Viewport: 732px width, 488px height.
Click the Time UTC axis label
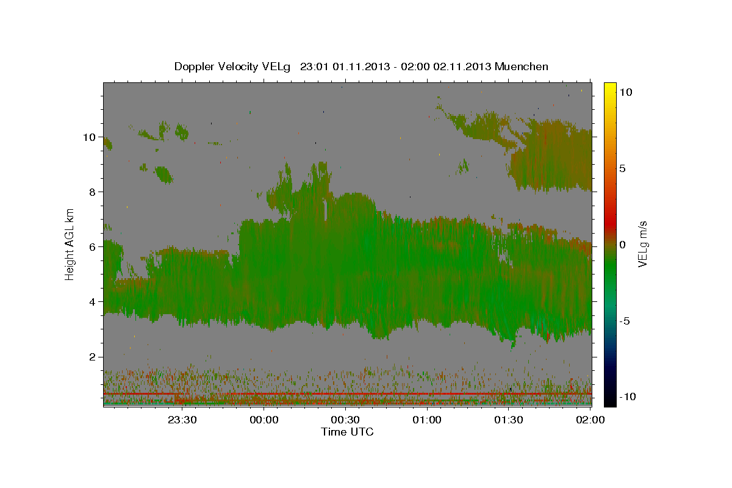click(347, 432)
